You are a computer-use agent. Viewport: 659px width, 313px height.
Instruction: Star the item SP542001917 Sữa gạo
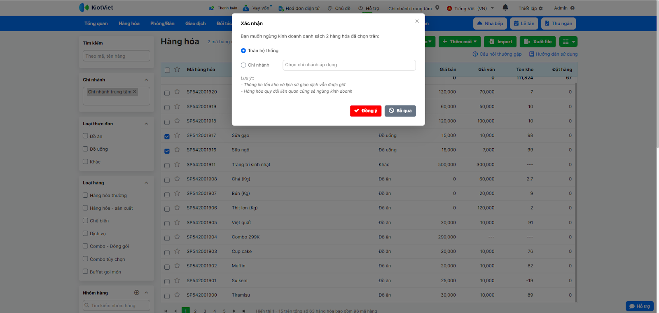177,135
